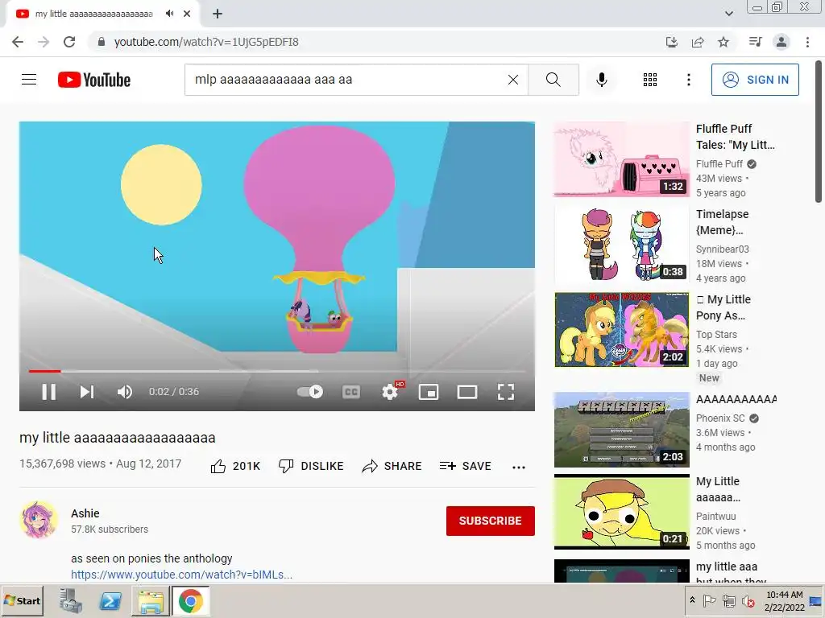Share this page from the address bar

coord(698,42)
